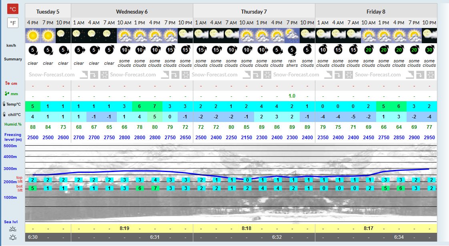The image size is (449, 246).
Task: Select the Thursday 7 day header
Action: (x=254, y=12)
